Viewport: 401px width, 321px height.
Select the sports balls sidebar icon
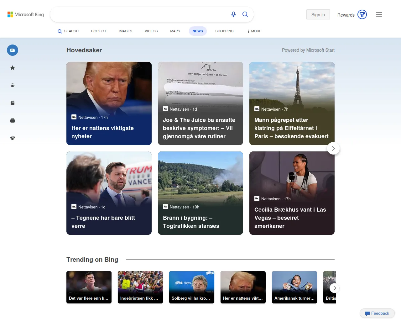point(13,138)
